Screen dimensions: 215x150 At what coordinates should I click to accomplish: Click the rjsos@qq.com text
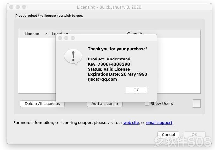pyautogui.click(x=102, y=79)
